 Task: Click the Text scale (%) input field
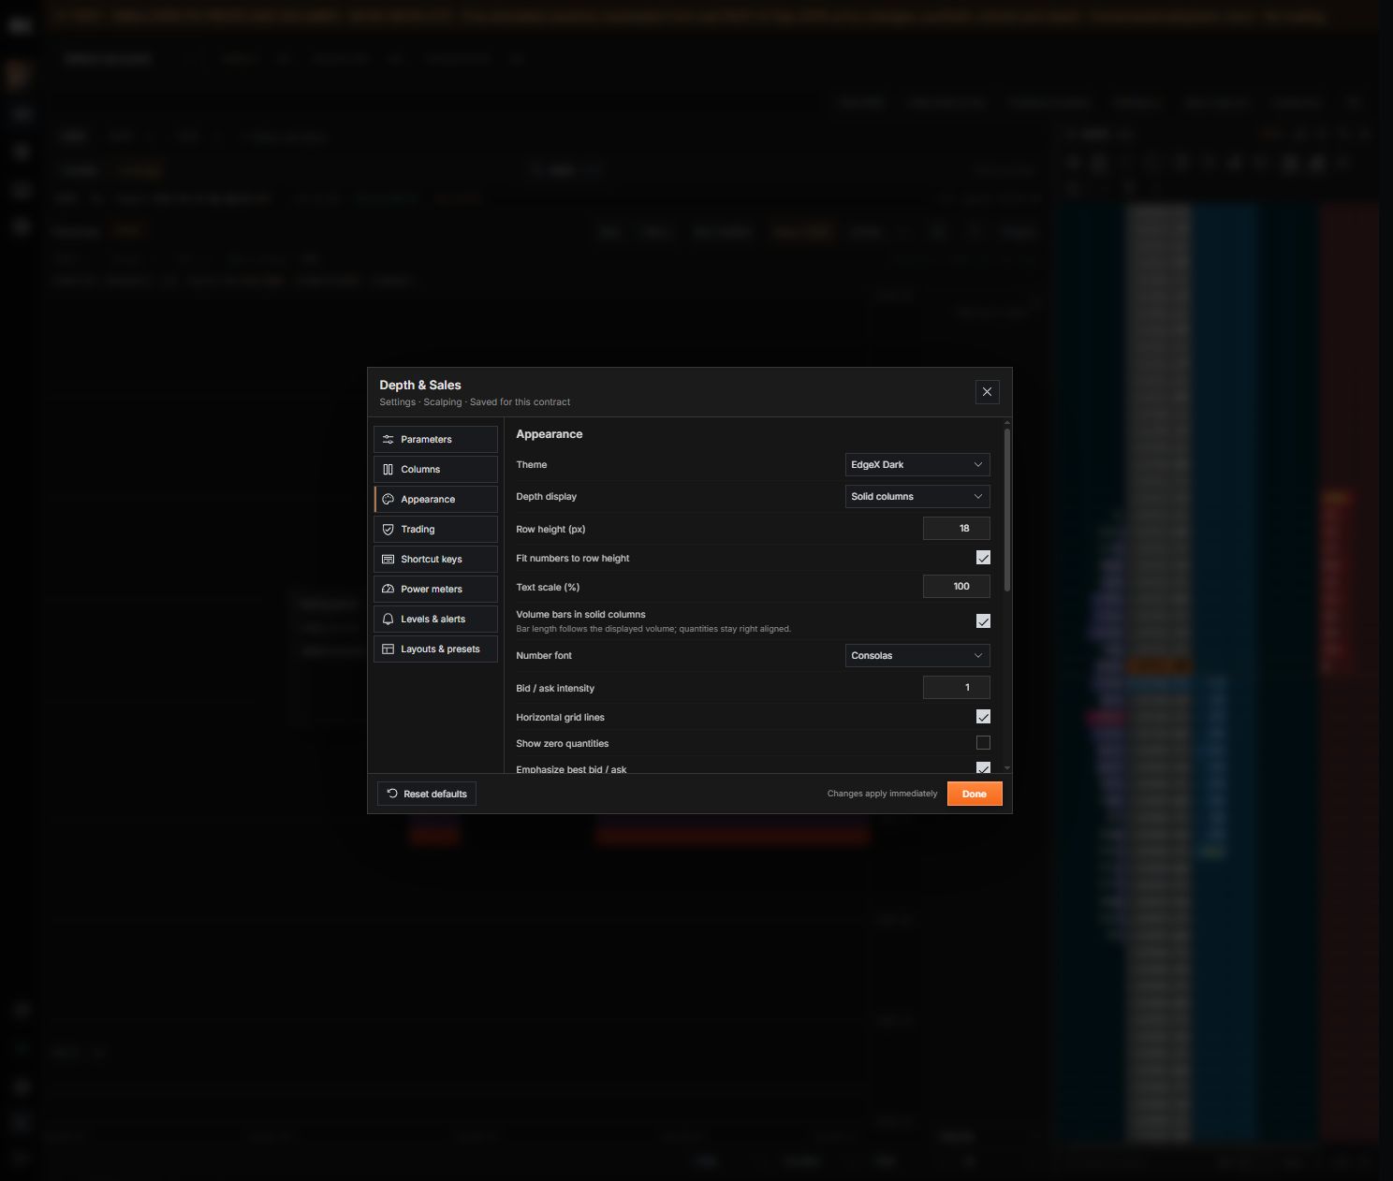pos(956,587)
